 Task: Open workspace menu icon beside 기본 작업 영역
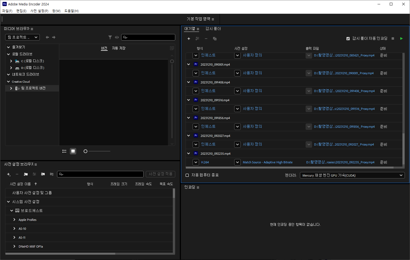click(213, 19)
